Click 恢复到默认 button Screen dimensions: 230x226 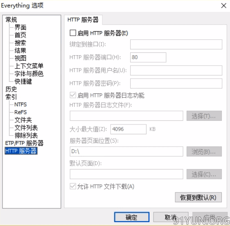[198, 197]
